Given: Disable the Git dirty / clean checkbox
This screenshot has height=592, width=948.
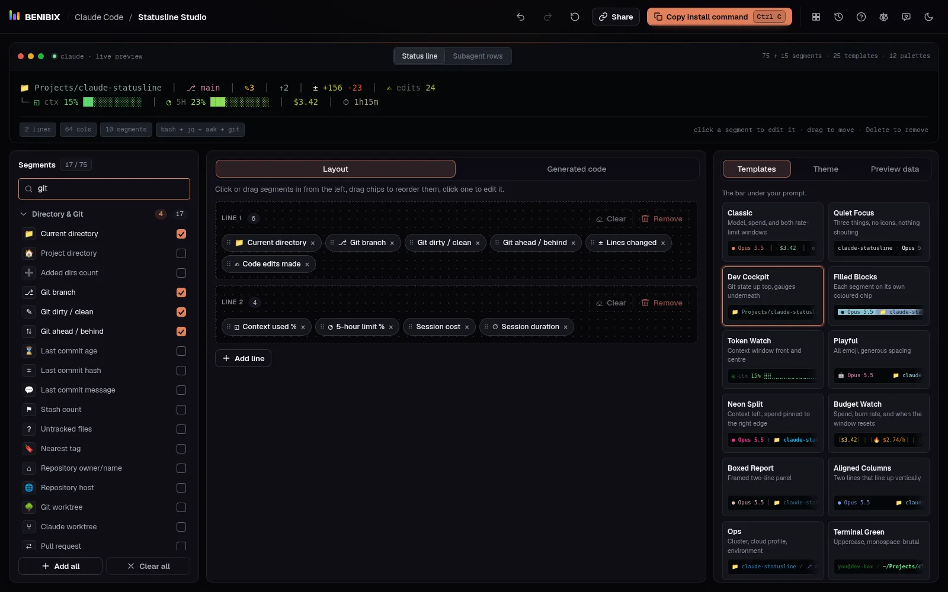Looking at the screenshot, I should pos(181,312).
